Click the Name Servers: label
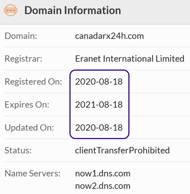The width and height of the screenshot is (190, 194). 32,173
